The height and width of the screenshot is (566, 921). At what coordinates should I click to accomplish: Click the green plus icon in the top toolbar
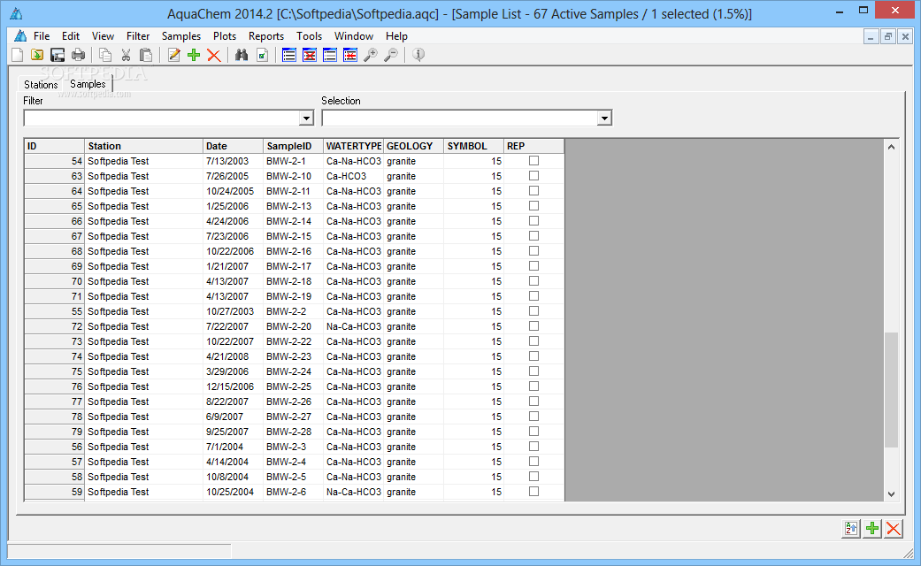click(x=194, y=55)
